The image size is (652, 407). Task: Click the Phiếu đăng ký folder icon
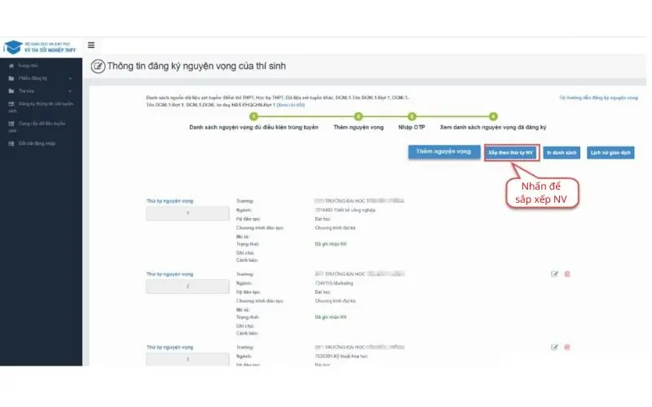tap(11, 78)
